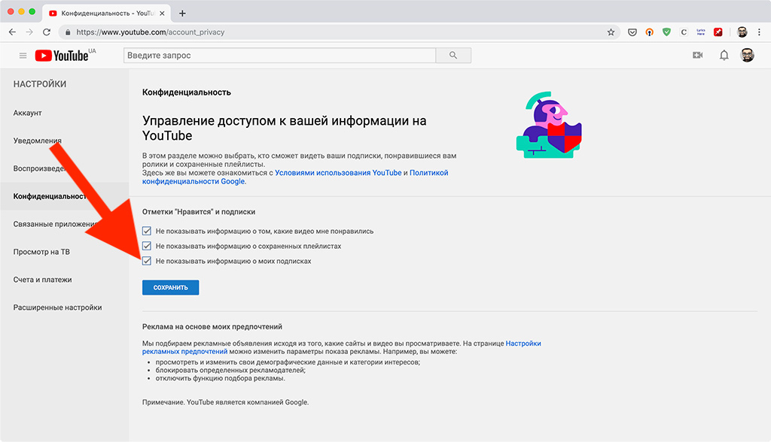Toggle the saved playlists privacy checkbox
Screen dimensions: 771x442
tap(147, 246)
